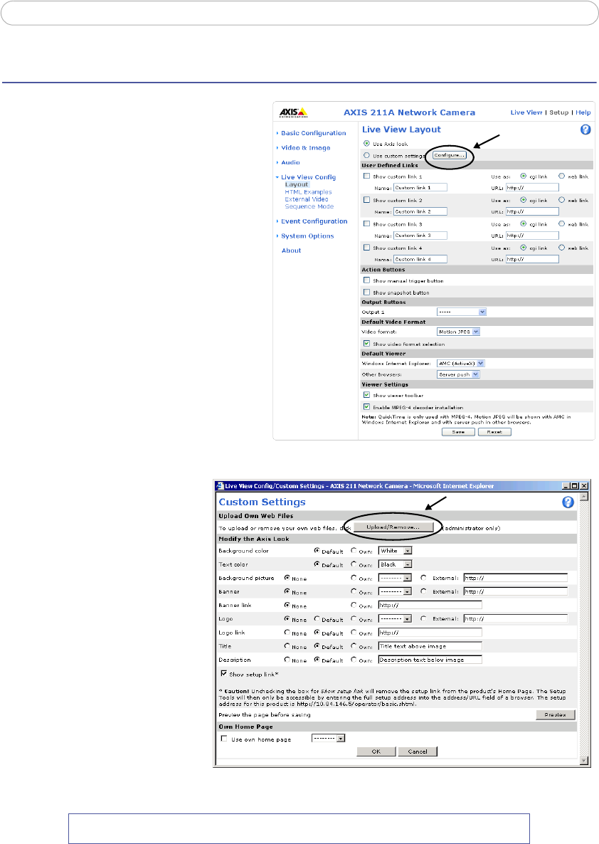
Task: Click the Upload/Remove... button
Action: [x=393, y=527]
